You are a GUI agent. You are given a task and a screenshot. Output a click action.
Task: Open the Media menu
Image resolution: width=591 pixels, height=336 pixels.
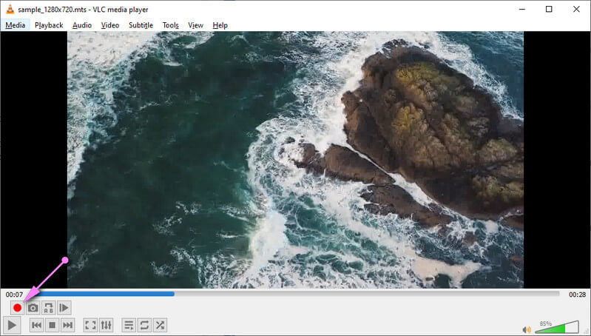(x=15, y=25)
